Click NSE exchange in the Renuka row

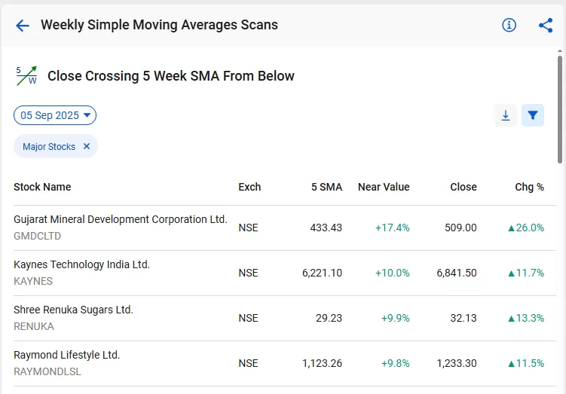248,318
